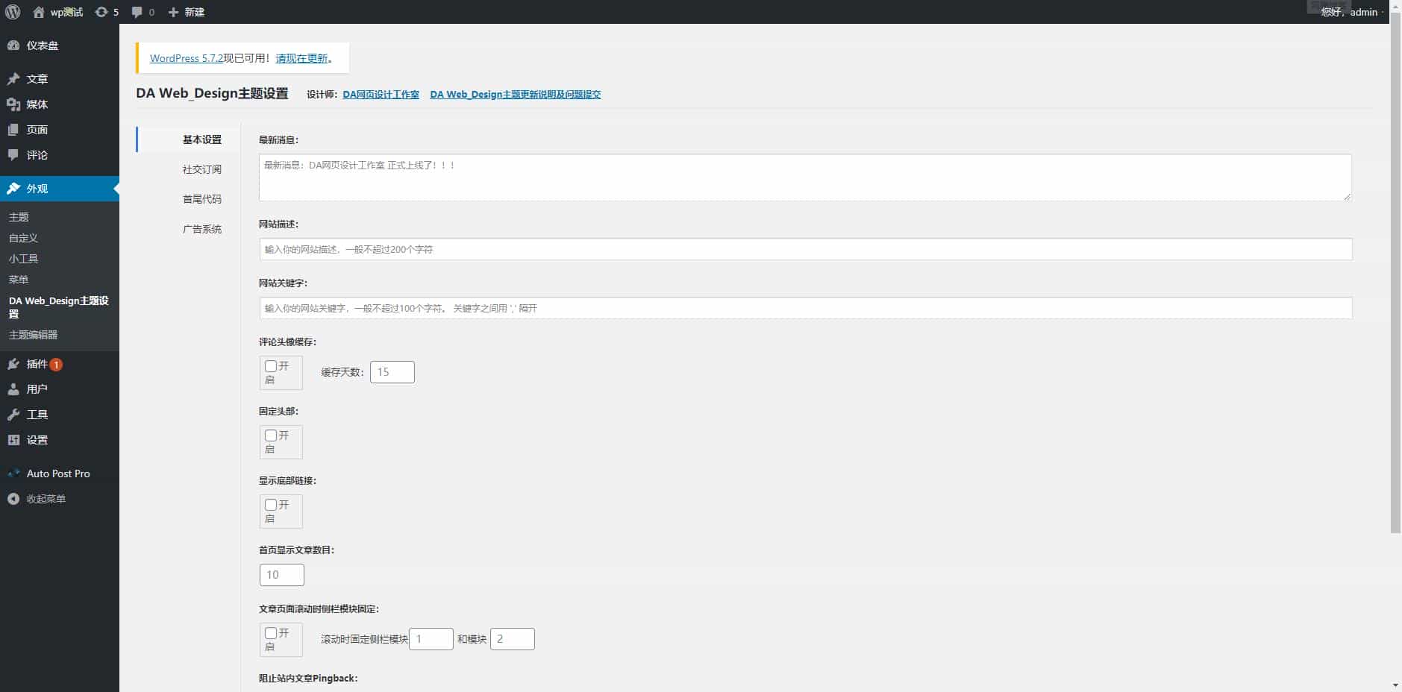
Task: Click the 外观 paintbrush icon
Action: [x=13, y=189]
